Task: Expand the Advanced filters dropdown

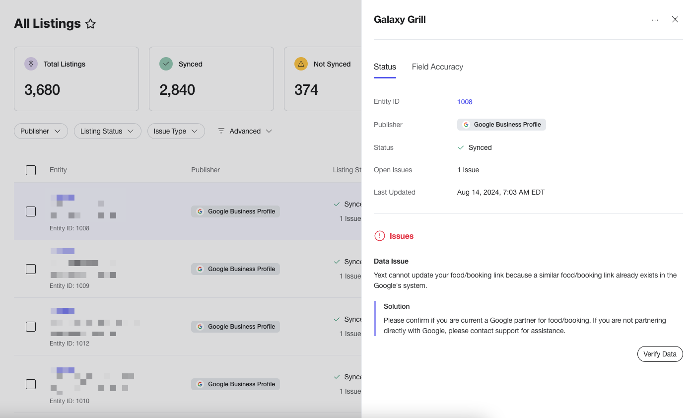Action: (x=245, y=131)
